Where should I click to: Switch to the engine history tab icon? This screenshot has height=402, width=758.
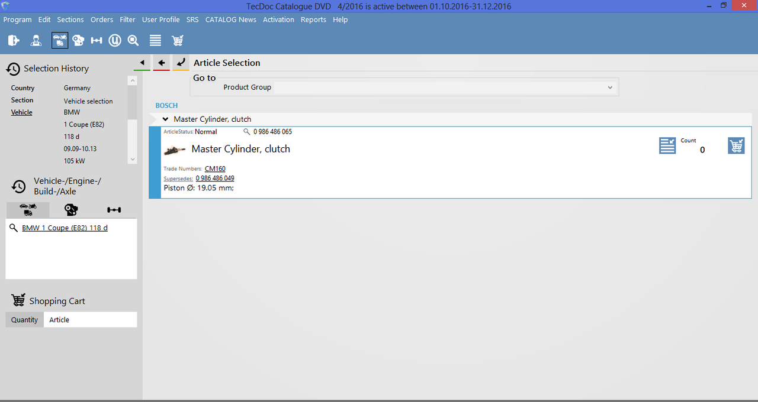(71, 210)
